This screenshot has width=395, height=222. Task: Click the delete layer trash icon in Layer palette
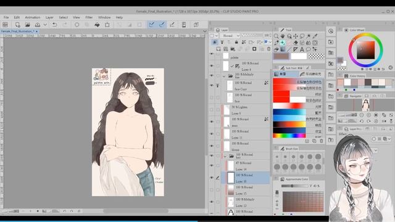[x=269, y=49]
